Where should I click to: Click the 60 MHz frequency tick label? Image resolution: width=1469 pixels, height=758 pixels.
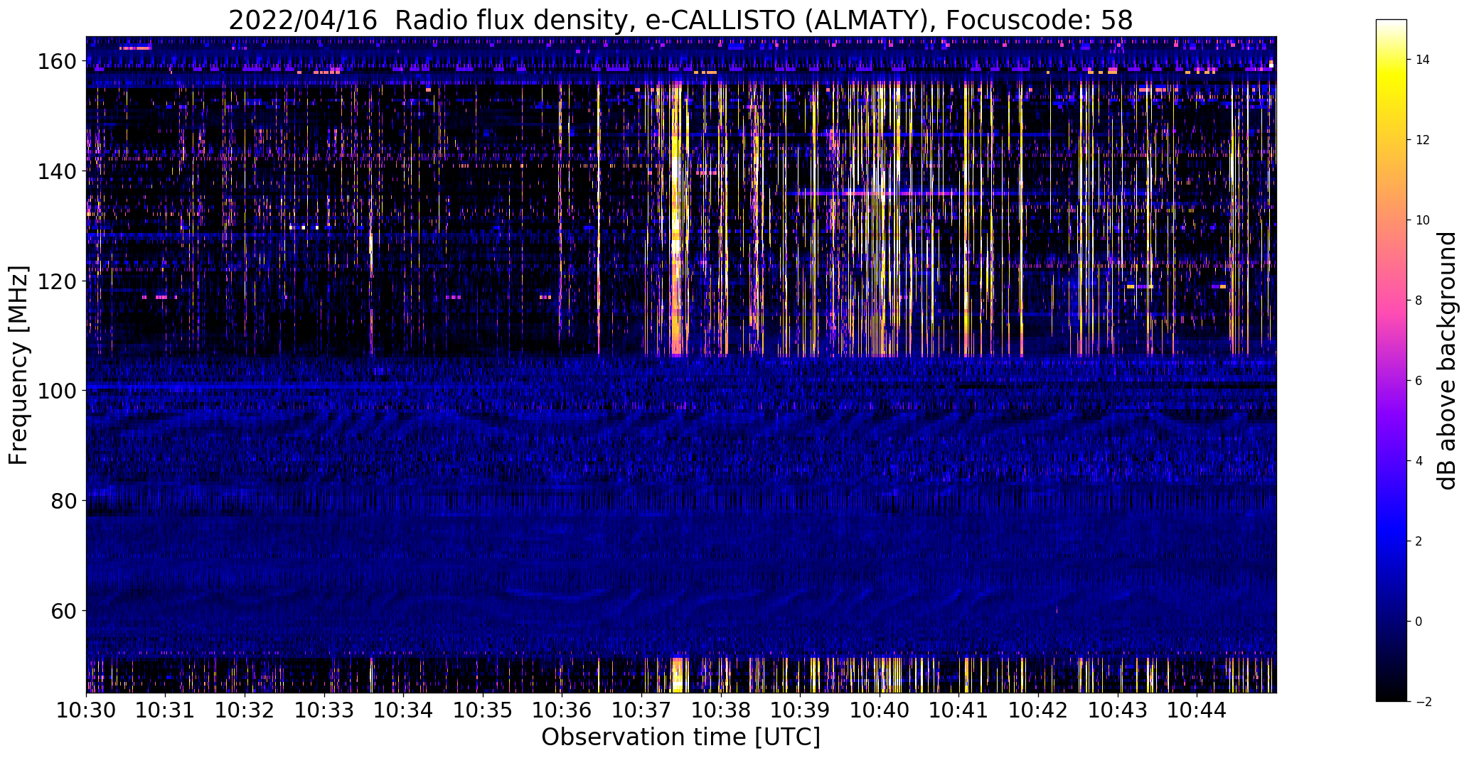64,610
